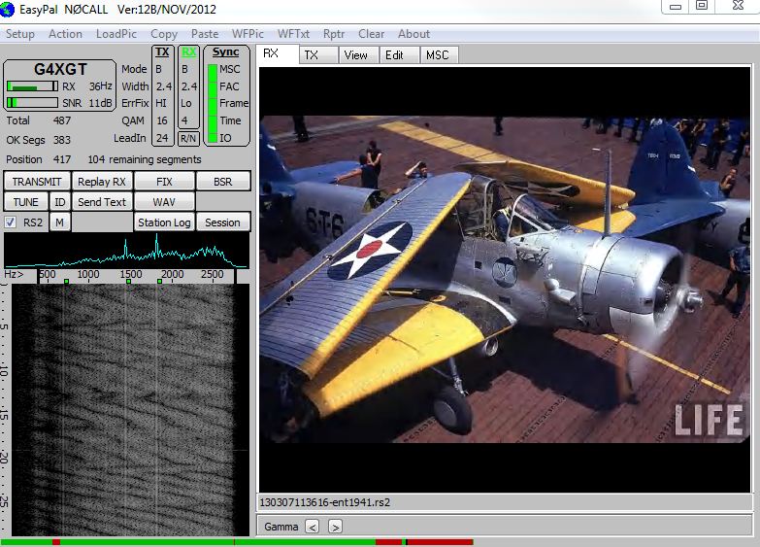This screenshot has height=547, width=760.
Task: Click the TX Width value 2.4
Action: click(163, 86)
